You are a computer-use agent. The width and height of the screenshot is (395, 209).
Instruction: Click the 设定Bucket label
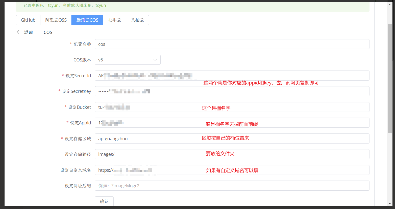point(80,107)
